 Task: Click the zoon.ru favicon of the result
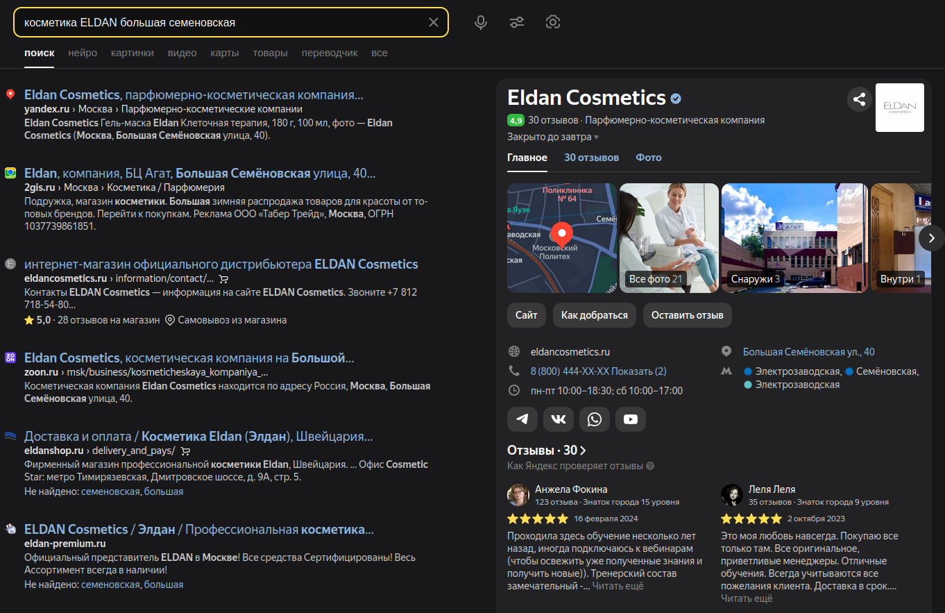coord(10,358)
